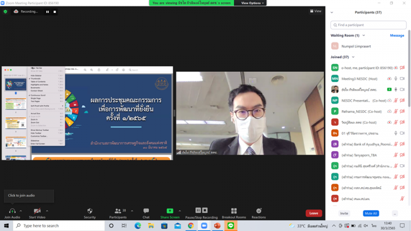Image resolution: width=411 pixels, height=231 pixels.
Task: Launch Microsoft Edge from taskbar
Action: pyautogui.click(x=138, y=225)
